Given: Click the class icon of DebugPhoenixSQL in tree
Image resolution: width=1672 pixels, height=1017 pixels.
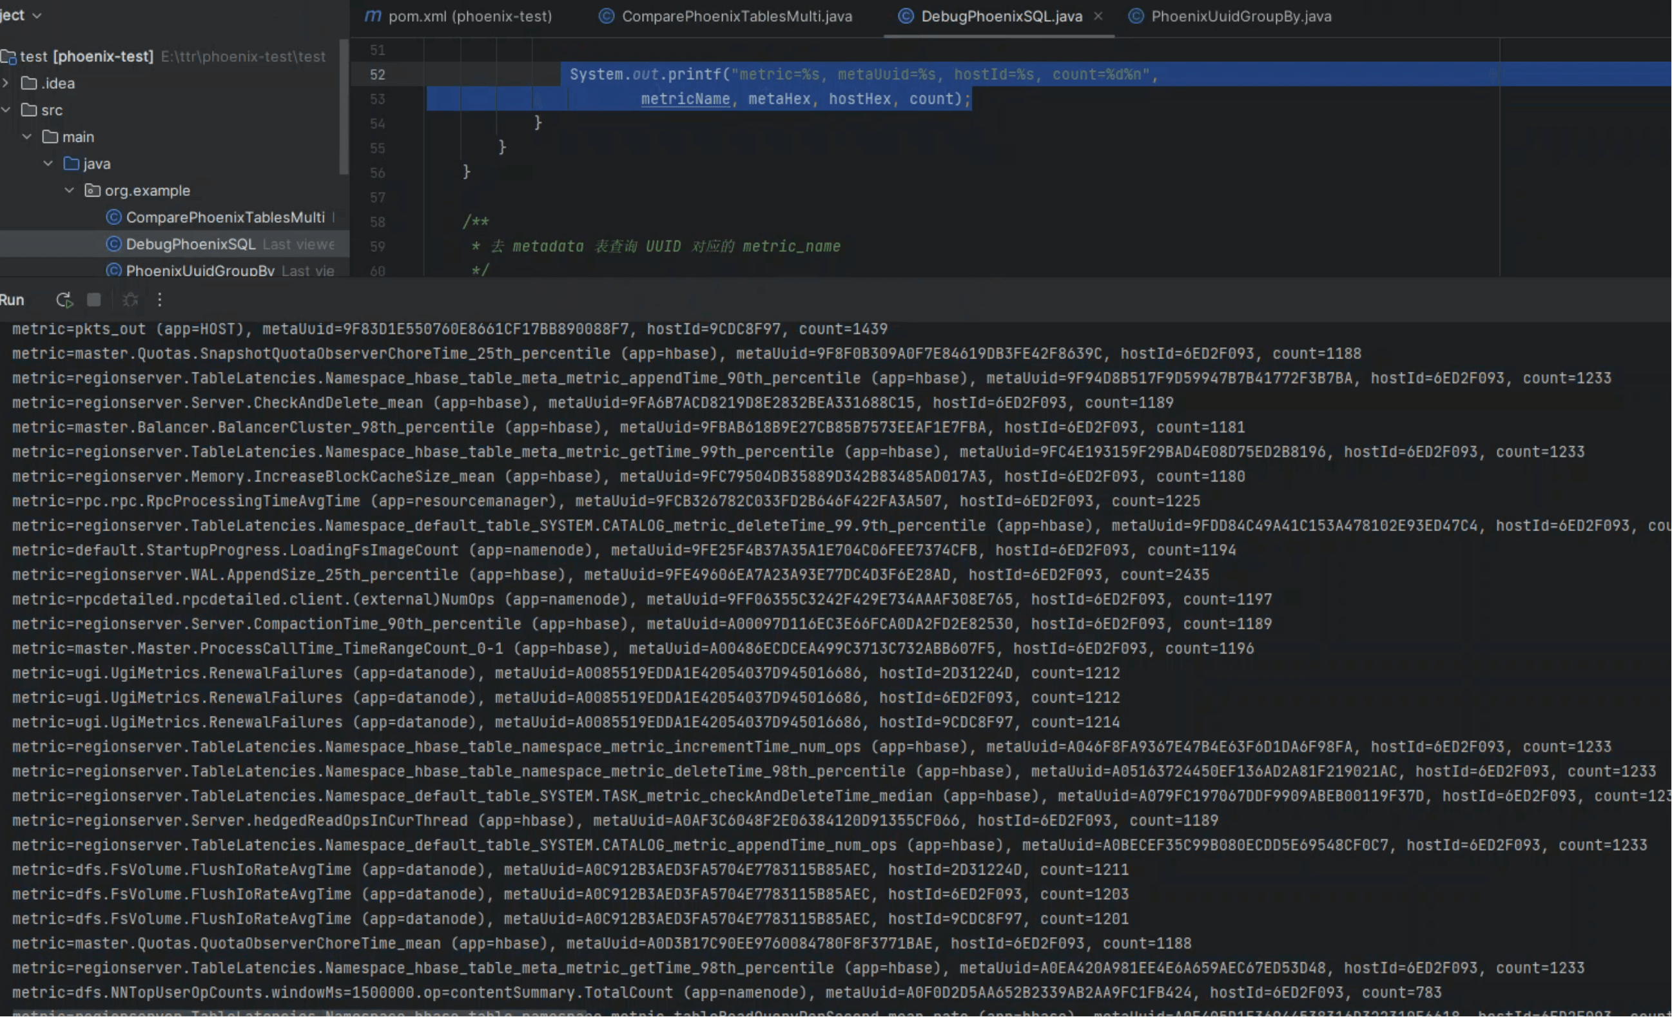Looking at the screenshot, I should click(114, 244).
